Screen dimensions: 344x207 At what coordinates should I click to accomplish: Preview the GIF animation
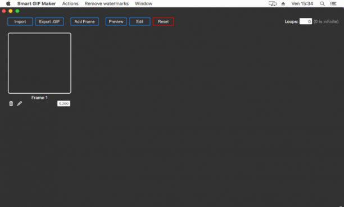tap(116, 22)
